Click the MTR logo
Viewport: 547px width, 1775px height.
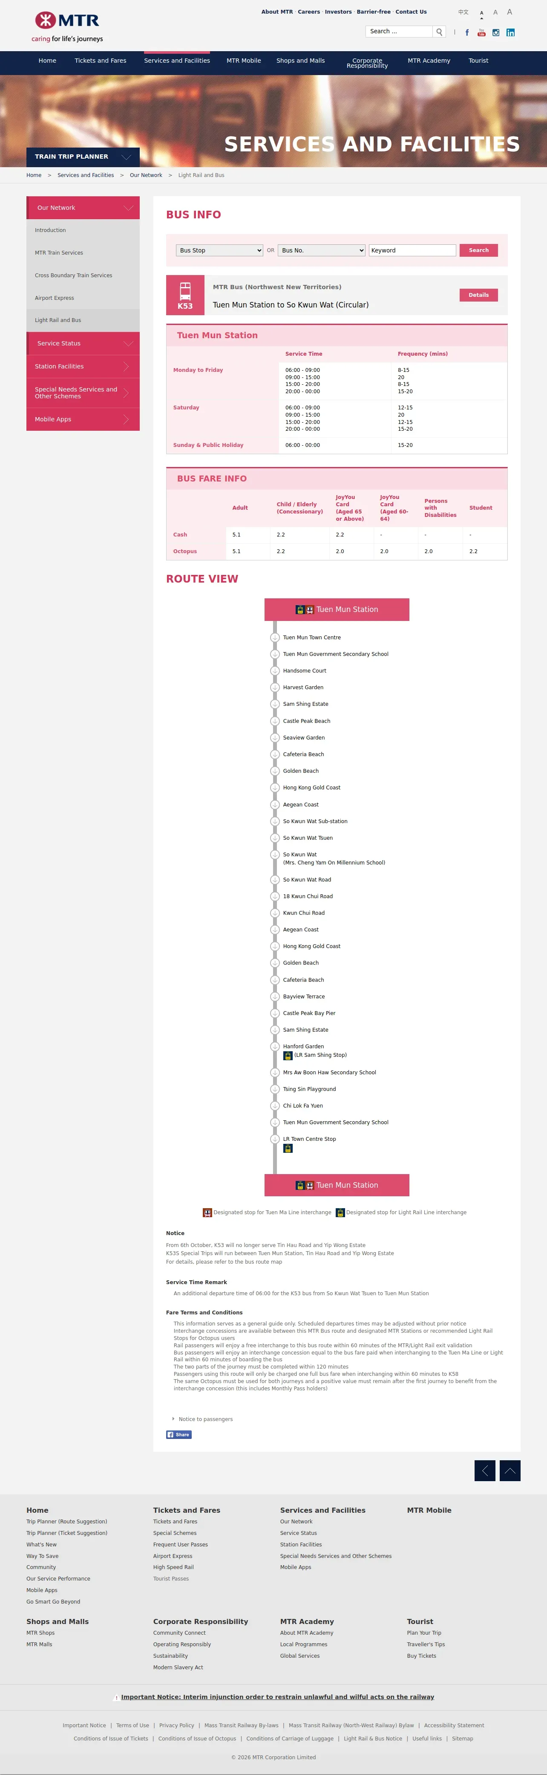click(x=67, y=27)
